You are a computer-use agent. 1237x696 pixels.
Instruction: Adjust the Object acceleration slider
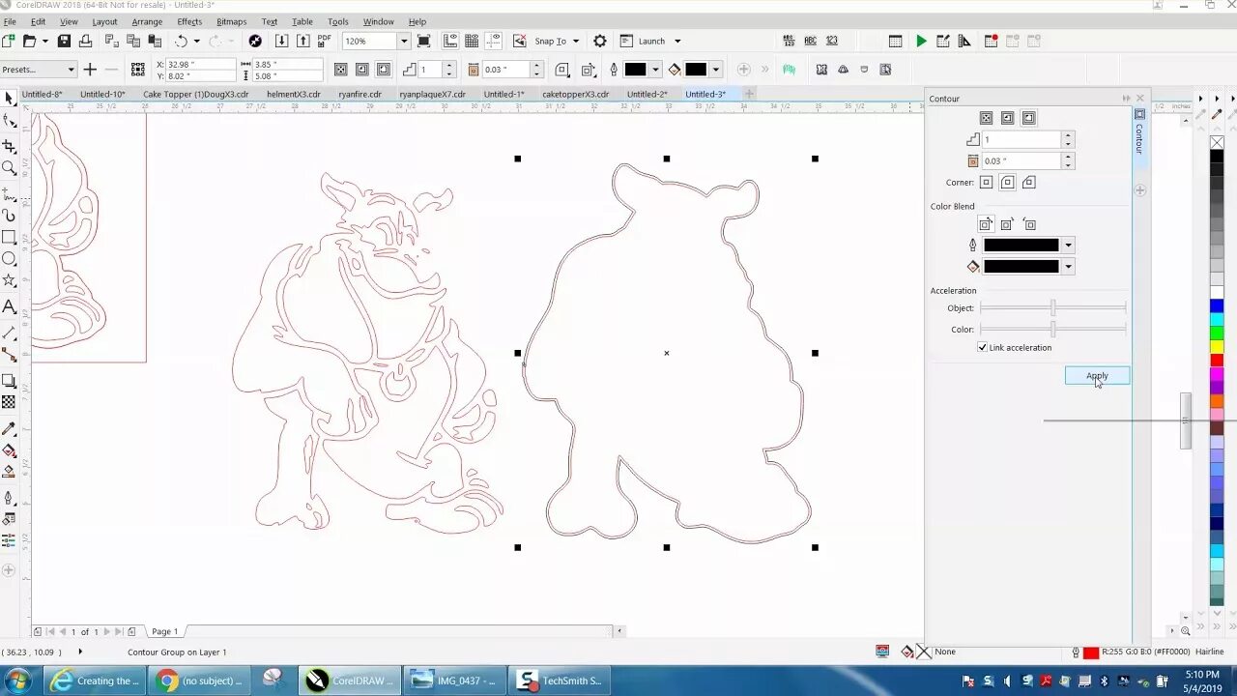(1053, 307)
